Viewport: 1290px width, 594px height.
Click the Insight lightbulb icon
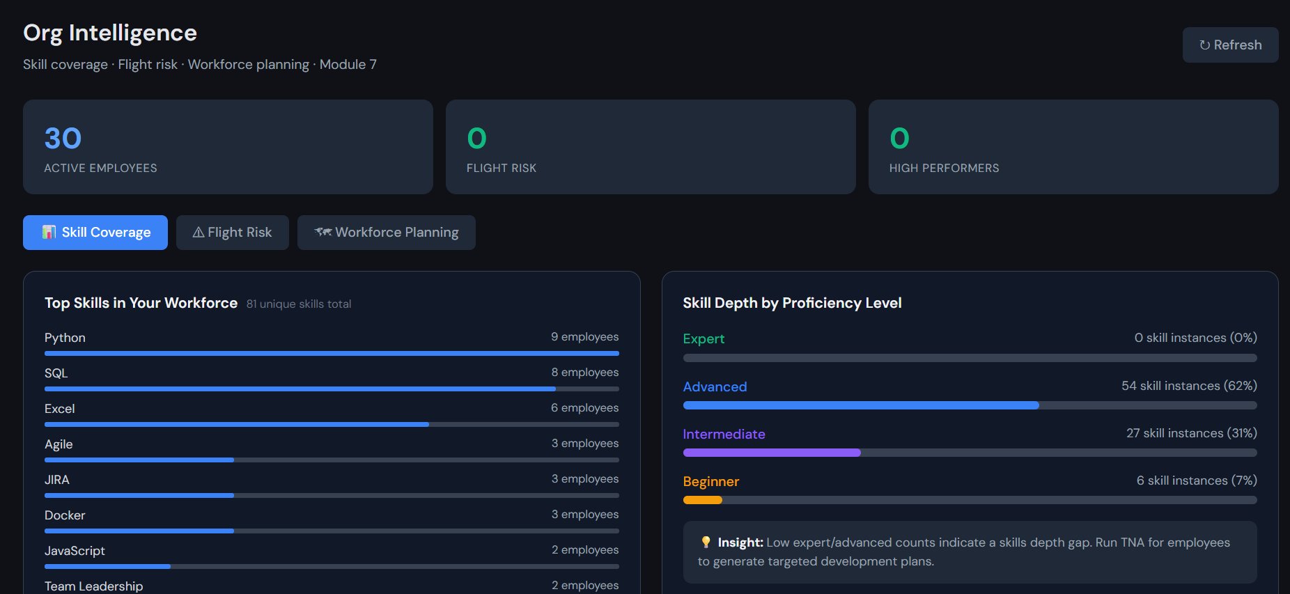point(706,542)
